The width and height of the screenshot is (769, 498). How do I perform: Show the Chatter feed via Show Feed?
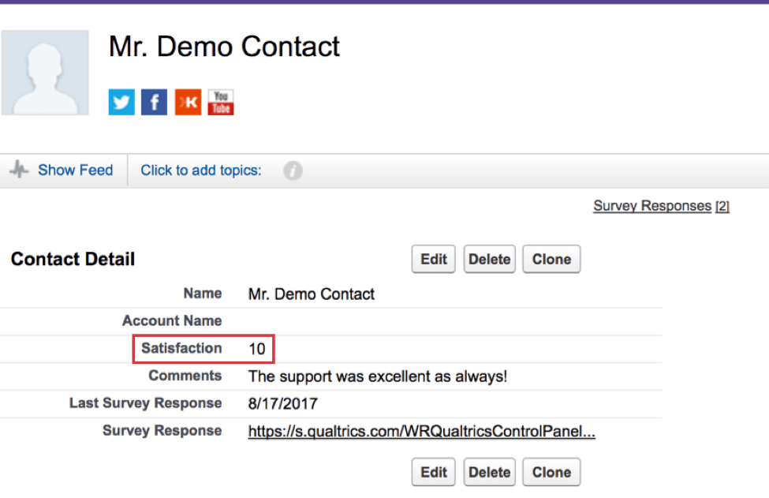pyautogui.click(x=75, y=170)
